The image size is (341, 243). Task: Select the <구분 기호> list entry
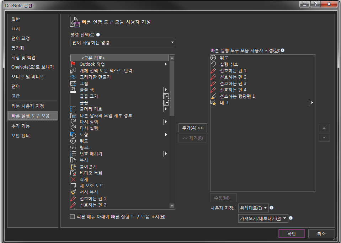click(119, 58)
